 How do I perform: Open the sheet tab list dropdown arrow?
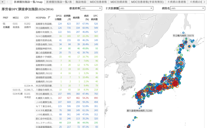2,2
